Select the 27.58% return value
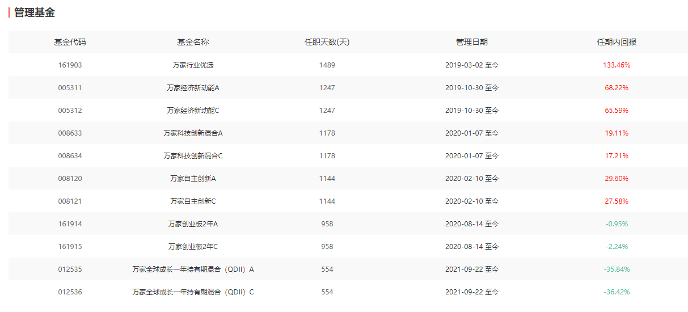The width and height of the screenshot is (688, 312). click(617, 201)
